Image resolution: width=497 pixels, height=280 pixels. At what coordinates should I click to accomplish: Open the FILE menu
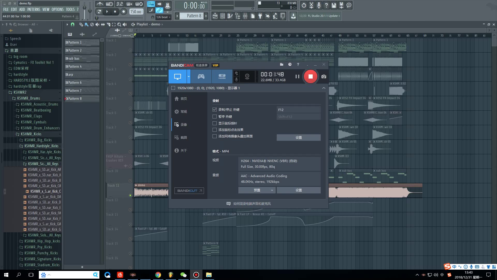click(6, 9)
